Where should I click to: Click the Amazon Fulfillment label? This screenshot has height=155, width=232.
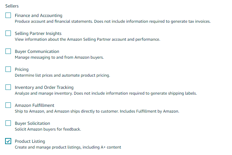(34, 105)
